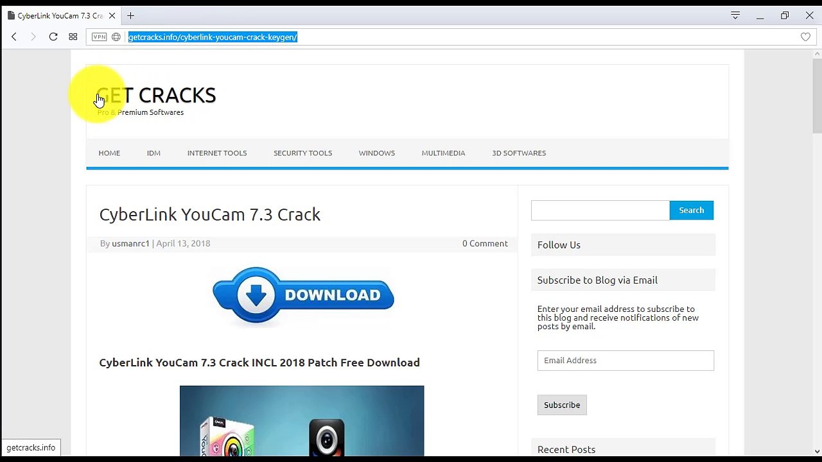Click the 0 Comment link

tap(485, 243)
